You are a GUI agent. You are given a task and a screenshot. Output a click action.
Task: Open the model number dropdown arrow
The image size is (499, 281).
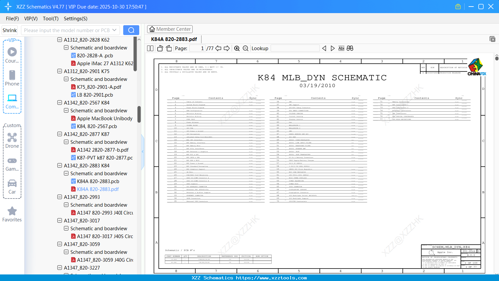coord(114,30)
